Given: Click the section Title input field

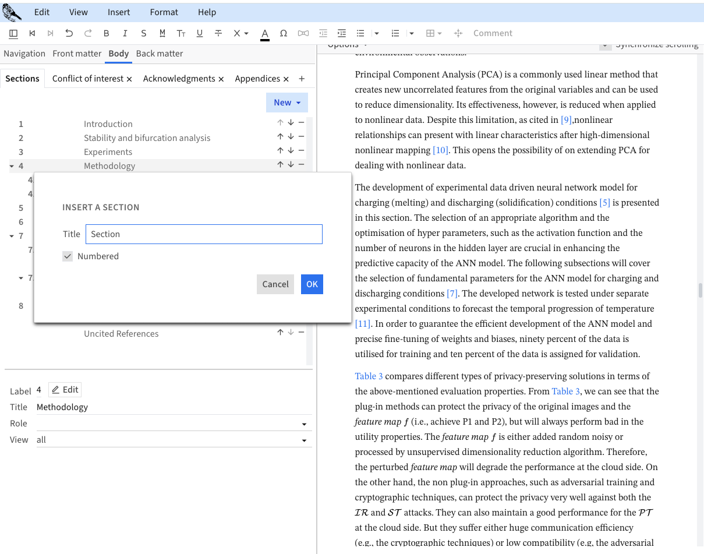Looking at the screenshot, I should pos(204,234).
